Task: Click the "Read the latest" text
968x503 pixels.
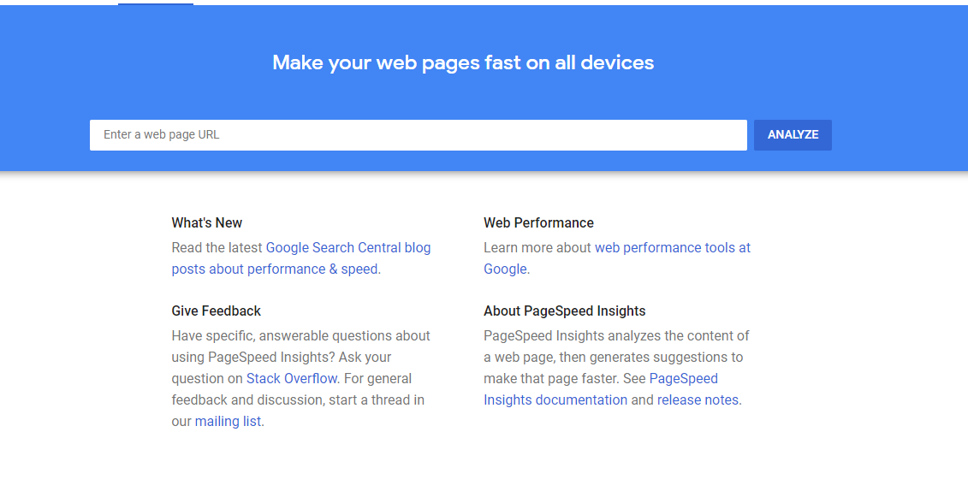Action: [x=217, y=248]
